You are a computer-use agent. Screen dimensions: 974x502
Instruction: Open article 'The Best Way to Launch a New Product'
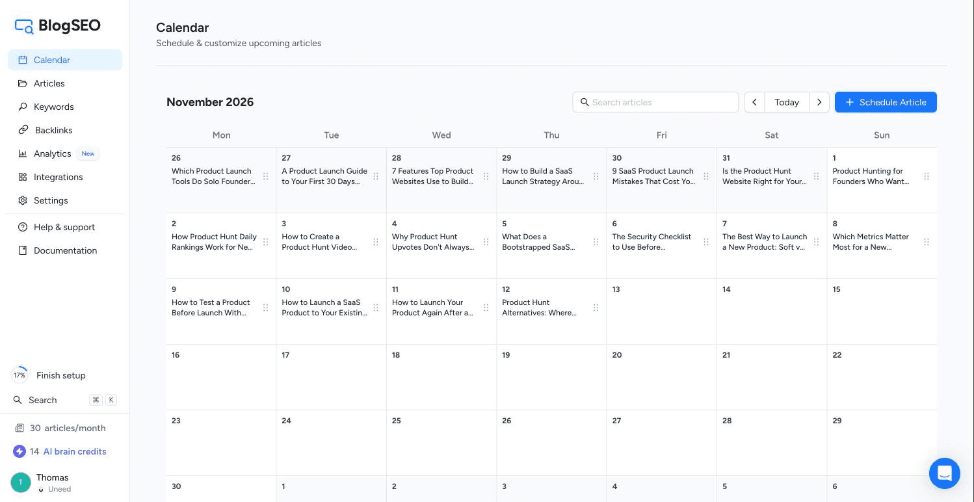[x=765, y=242]
